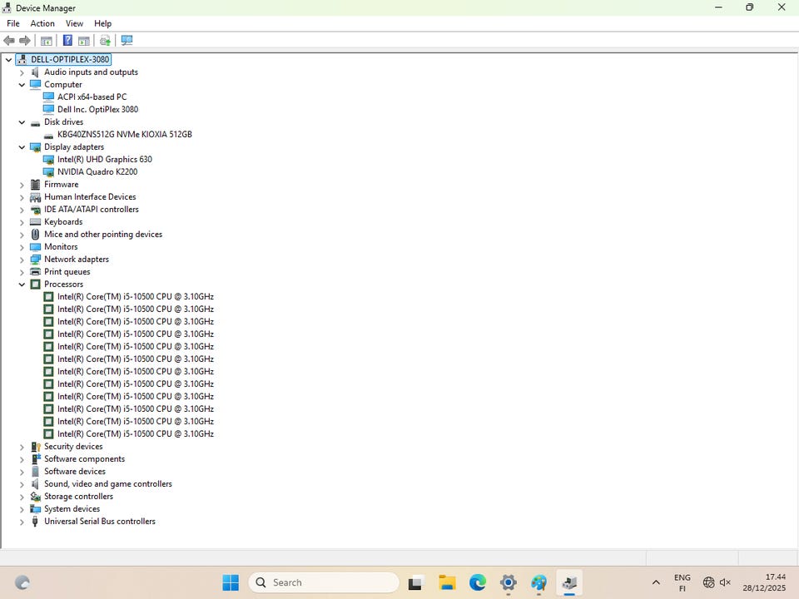Select the Software devices label
Screen dimensions: 799x599
tap(75, 472)
